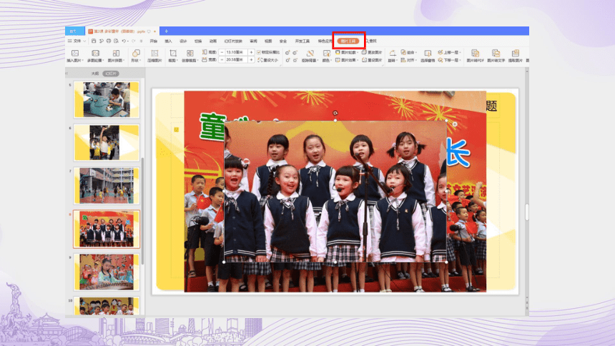Click the Undo arrow icon
The height and width of the screenshot is (346, 615).
point(124,41)
